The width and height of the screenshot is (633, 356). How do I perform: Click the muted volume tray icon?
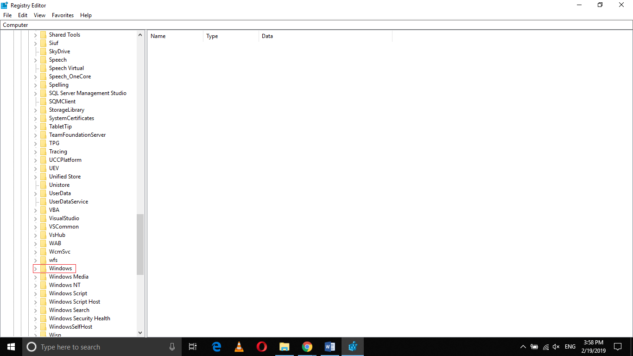click(557, 347)
